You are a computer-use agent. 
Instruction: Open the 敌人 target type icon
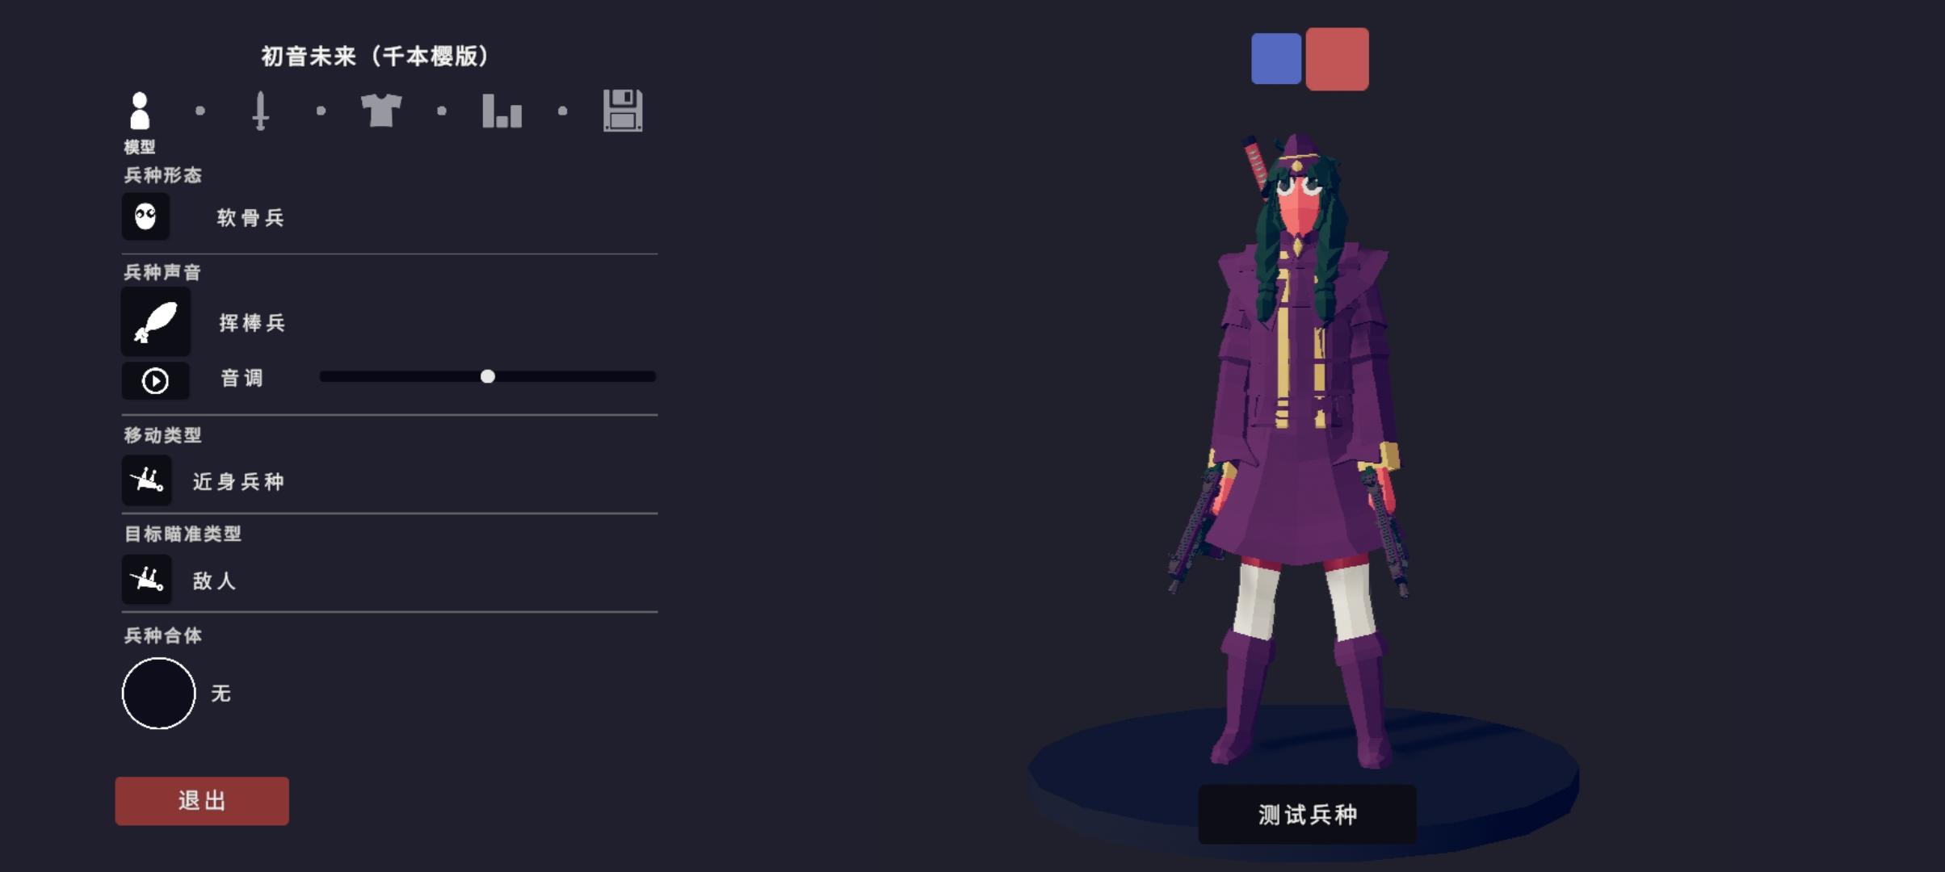(x=147, y=579)
